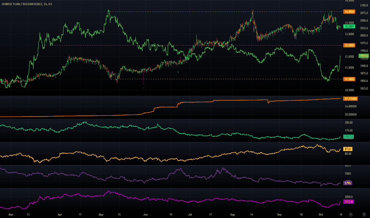Select the 14.0000 orange price level label
This screenshot has height=218, width=370.
pyautogui.click(x=349, y=11)
